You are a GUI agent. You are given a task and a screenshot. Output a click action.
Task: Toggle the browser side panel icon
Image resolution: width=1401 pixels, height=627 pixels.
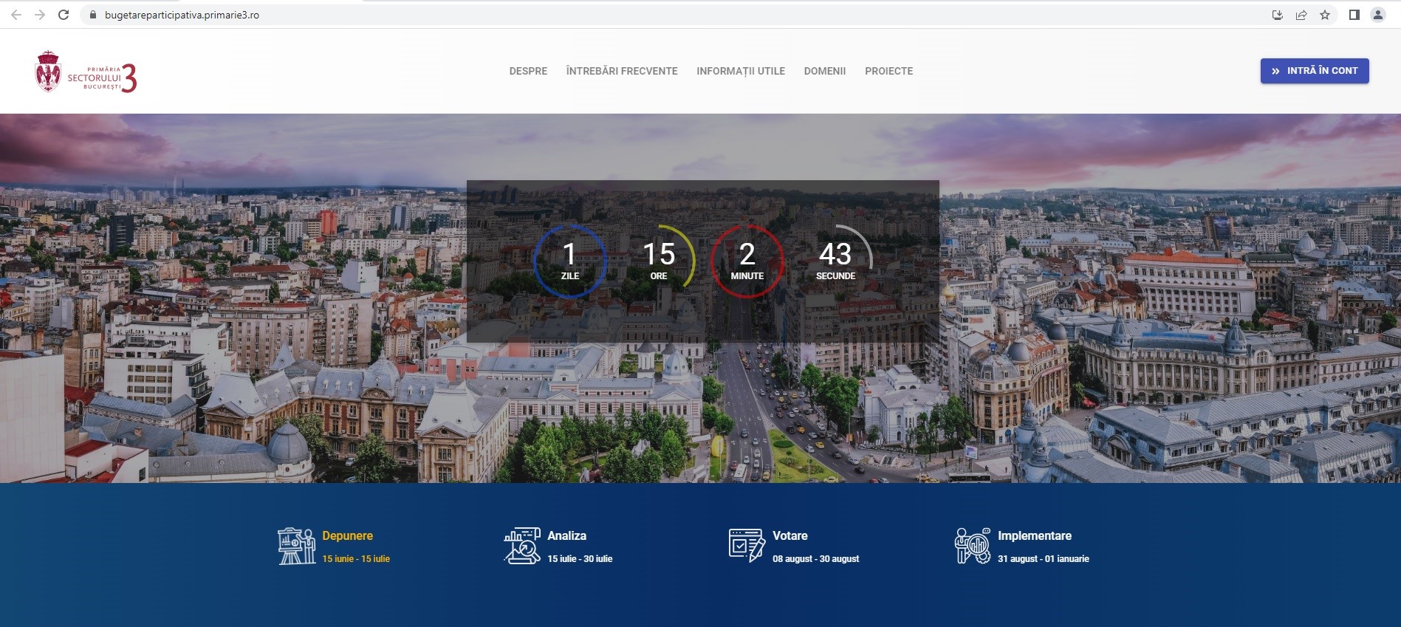coord(1354,15)
